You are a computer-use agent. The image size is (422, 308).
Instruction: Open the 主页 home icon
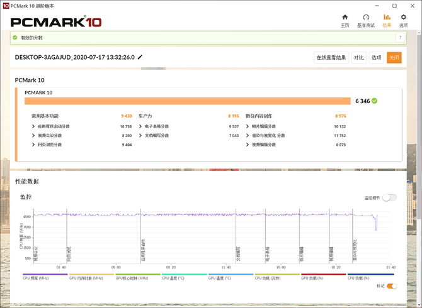345,20
